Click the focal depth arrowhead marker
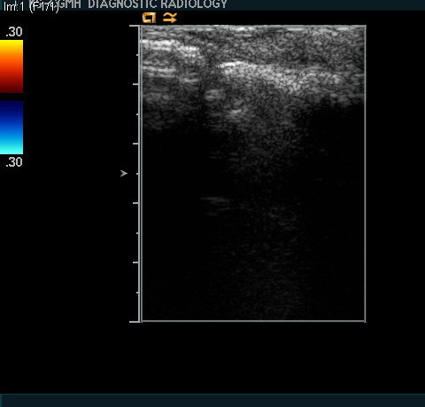This screenshot has height=407, width=425. (x=124, y=174)
